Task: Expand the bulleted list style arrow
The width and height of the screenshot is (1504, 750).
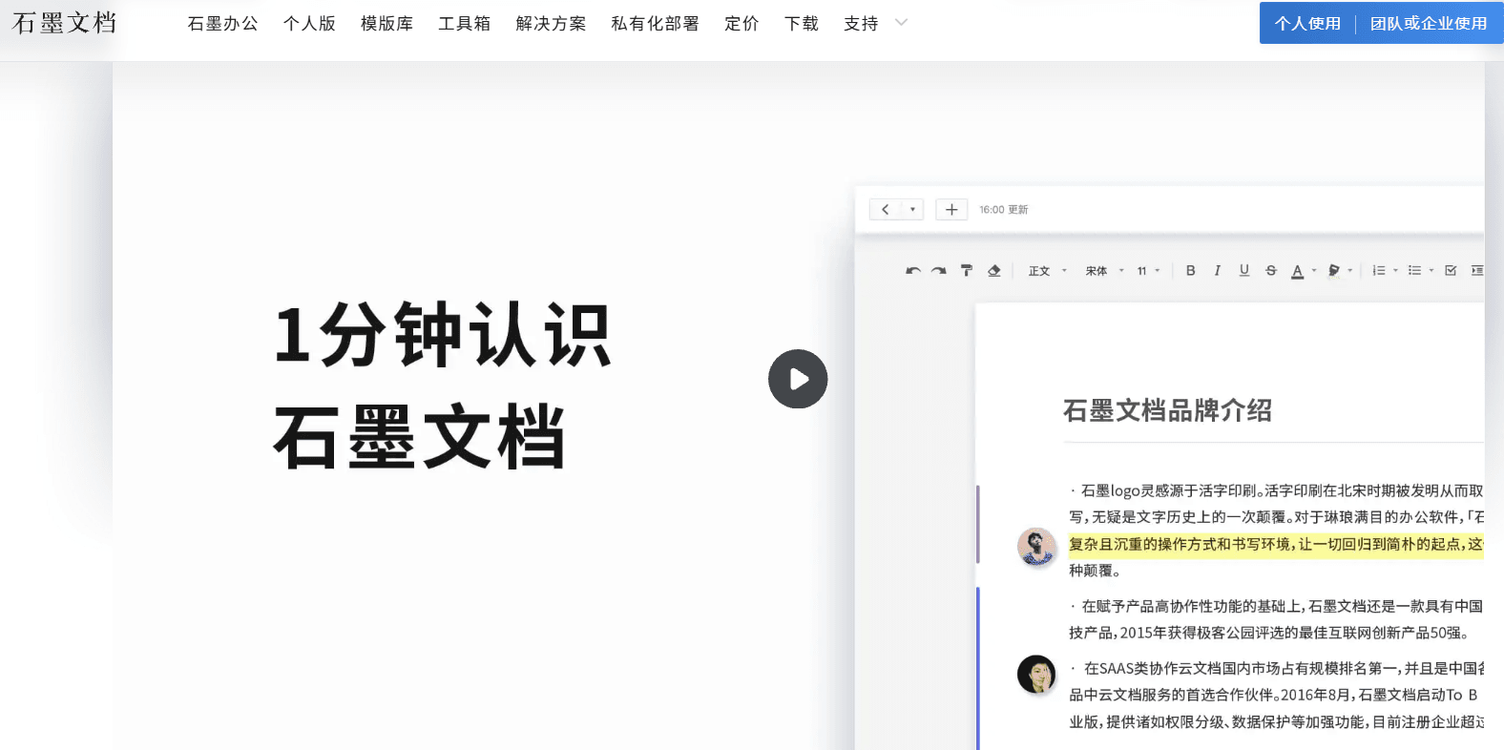Action: [1431, 271]
